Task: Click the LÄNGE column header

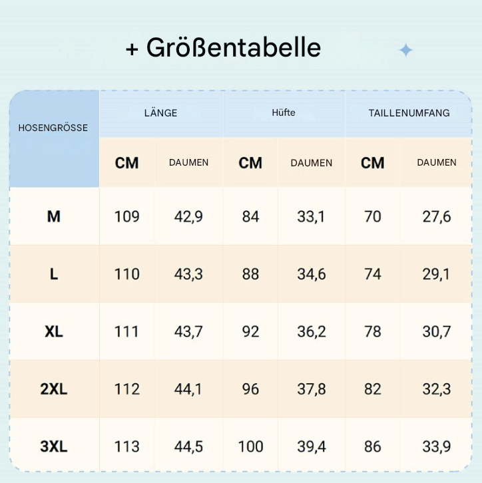Action: point(160,113)
